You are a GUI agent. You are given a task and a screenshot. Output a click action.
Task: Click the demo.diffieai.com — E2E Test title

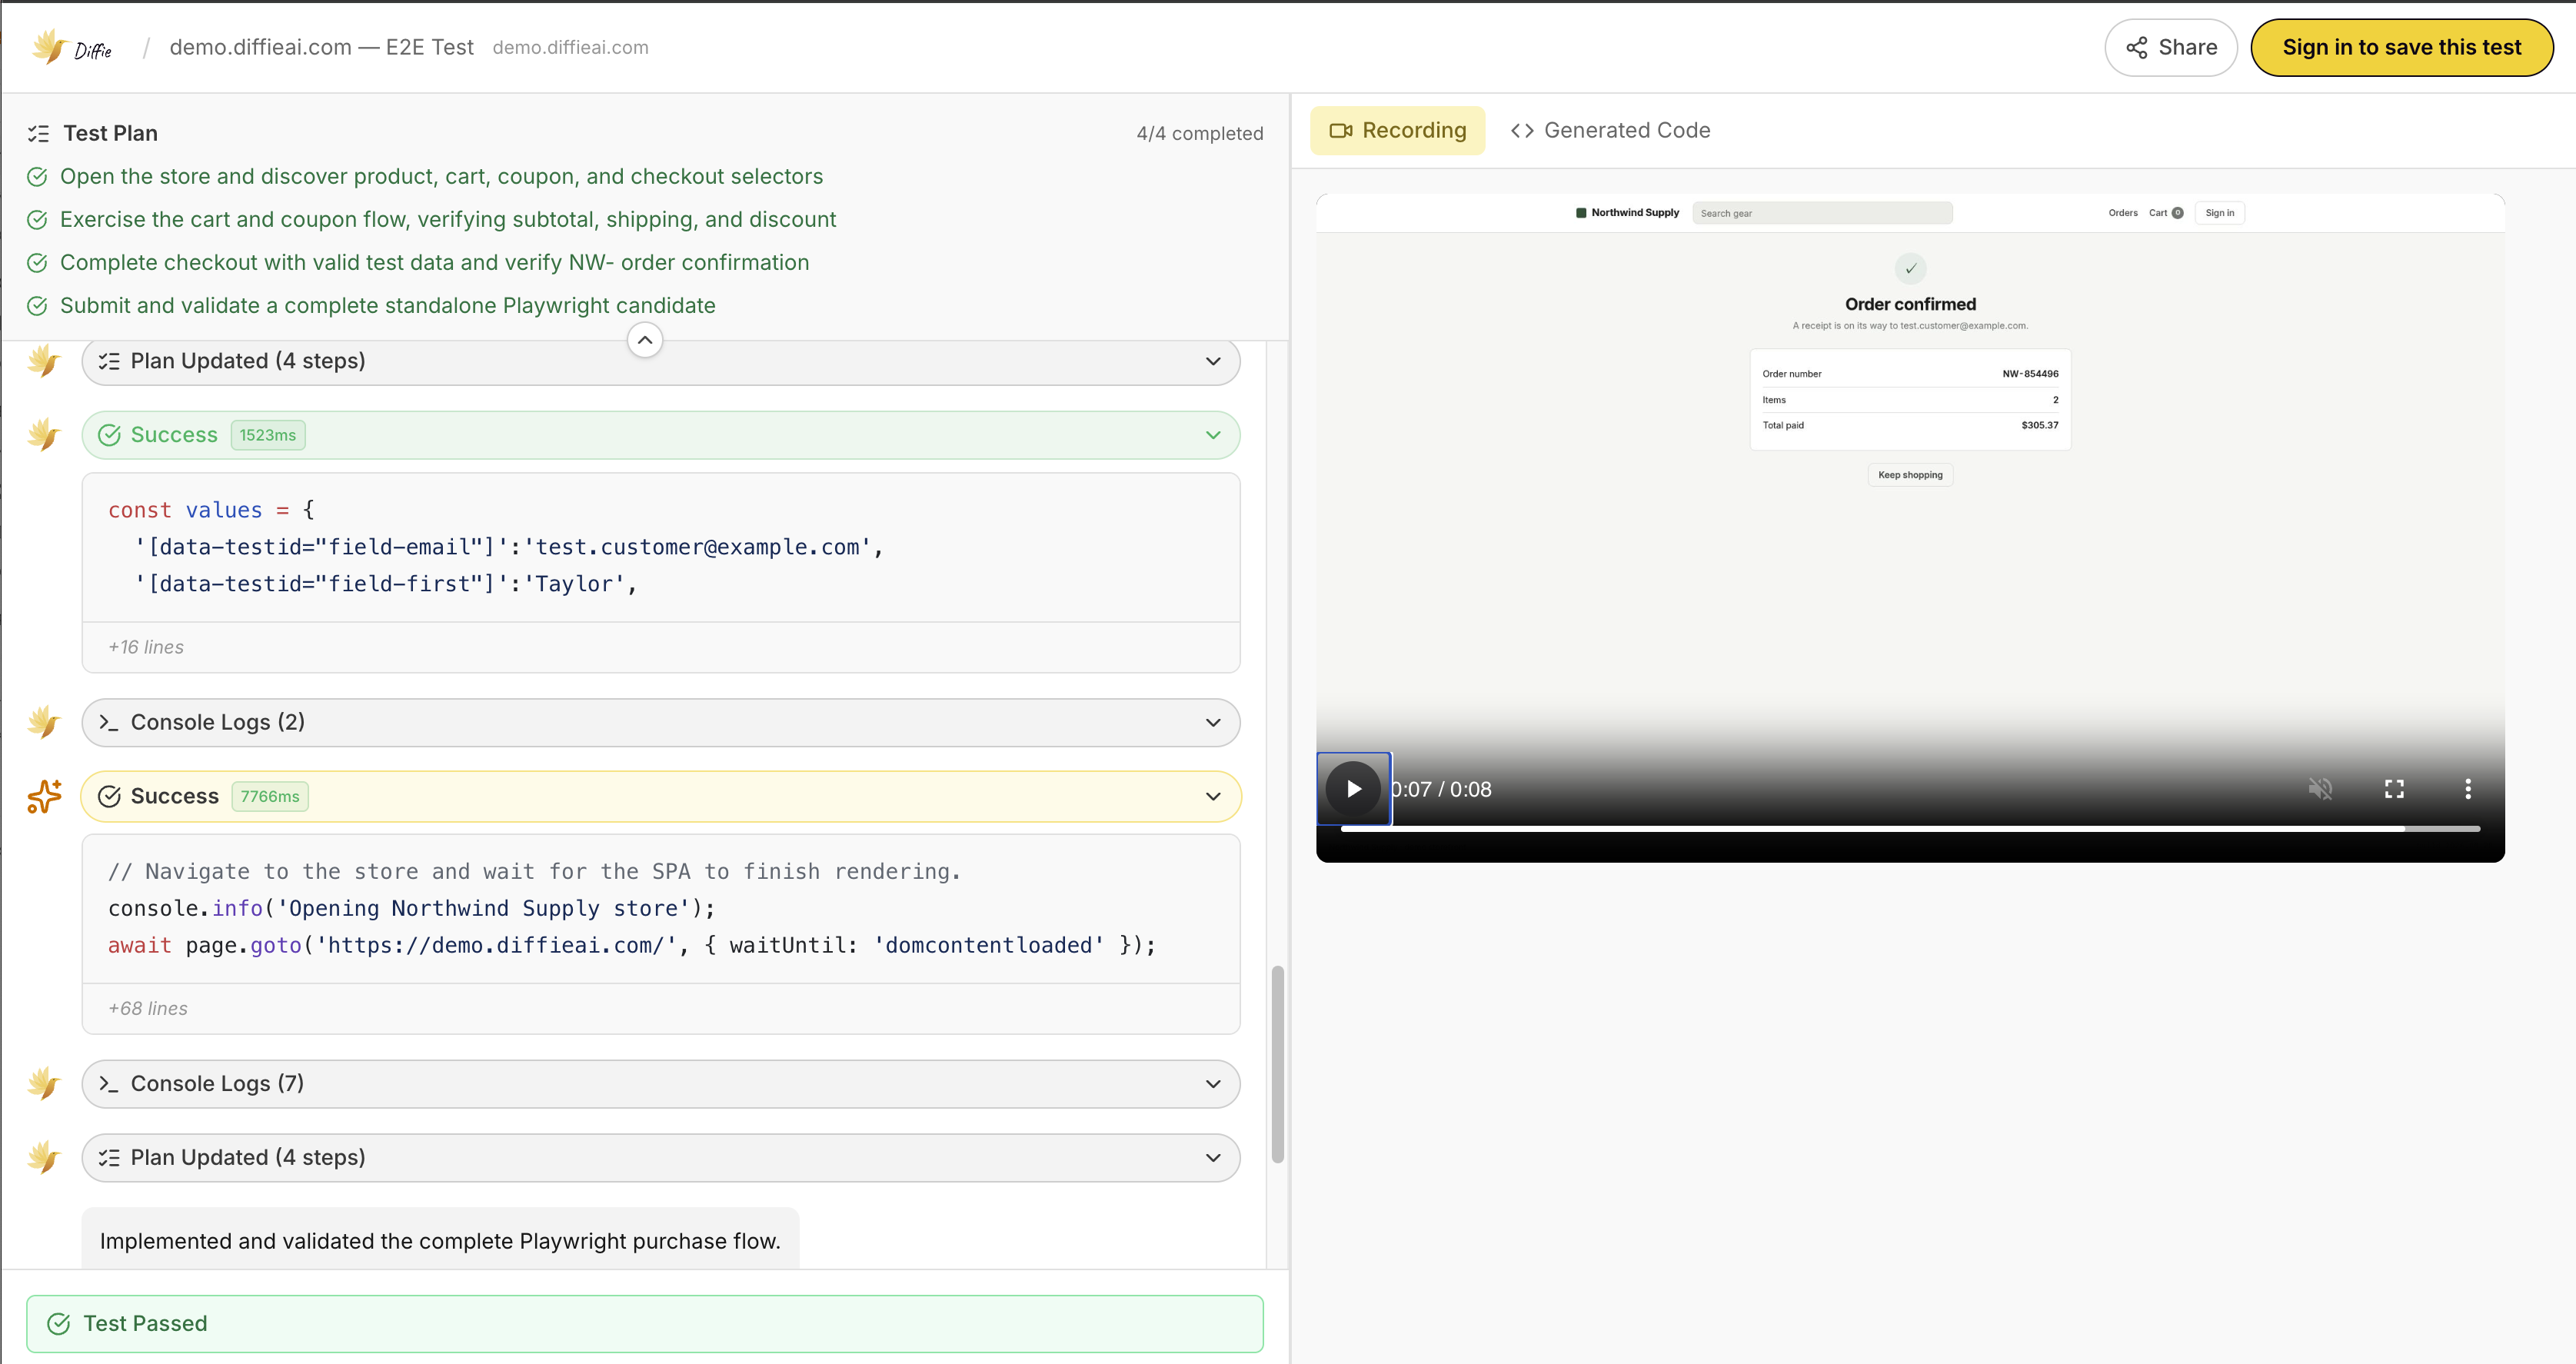click(x=321, y=47)
